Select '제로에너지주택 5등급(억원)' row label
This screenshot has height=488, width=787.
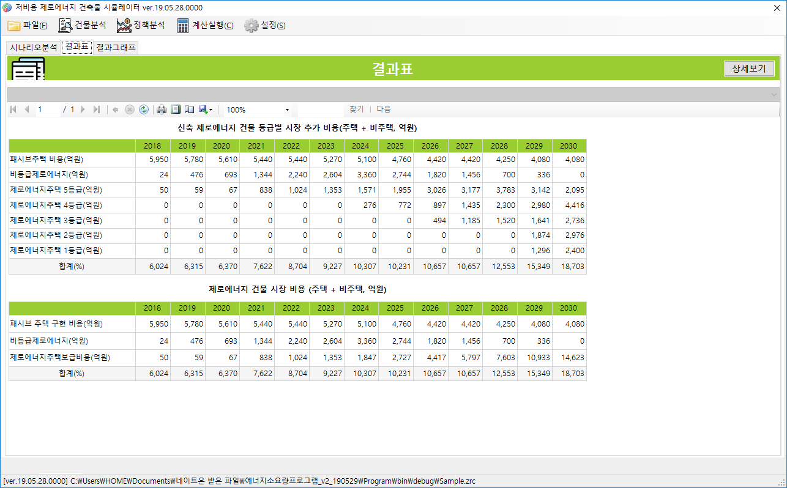[x=55, y=190]
